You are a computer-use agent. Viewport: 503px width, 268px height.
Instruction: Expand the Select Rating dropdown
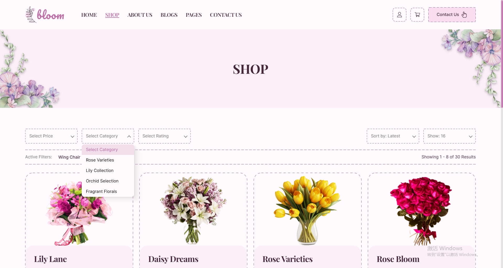165,136
